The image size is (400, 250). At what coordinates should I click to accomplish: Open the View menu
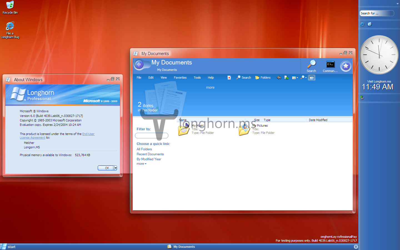tap(164, 78)
